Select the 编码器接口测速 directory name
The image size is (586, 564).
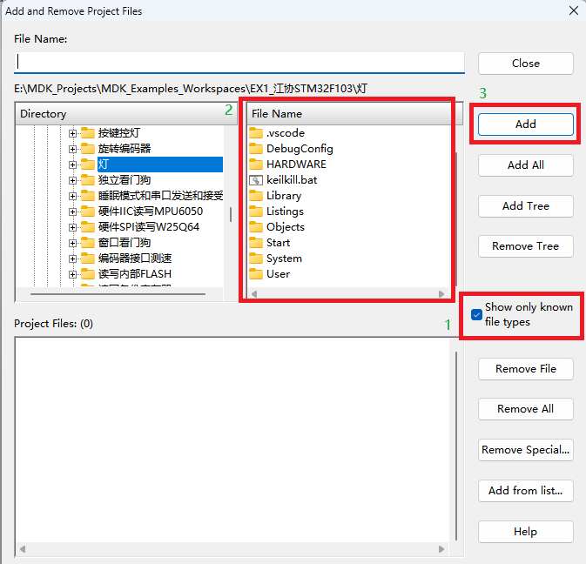[x=135, y=258]
